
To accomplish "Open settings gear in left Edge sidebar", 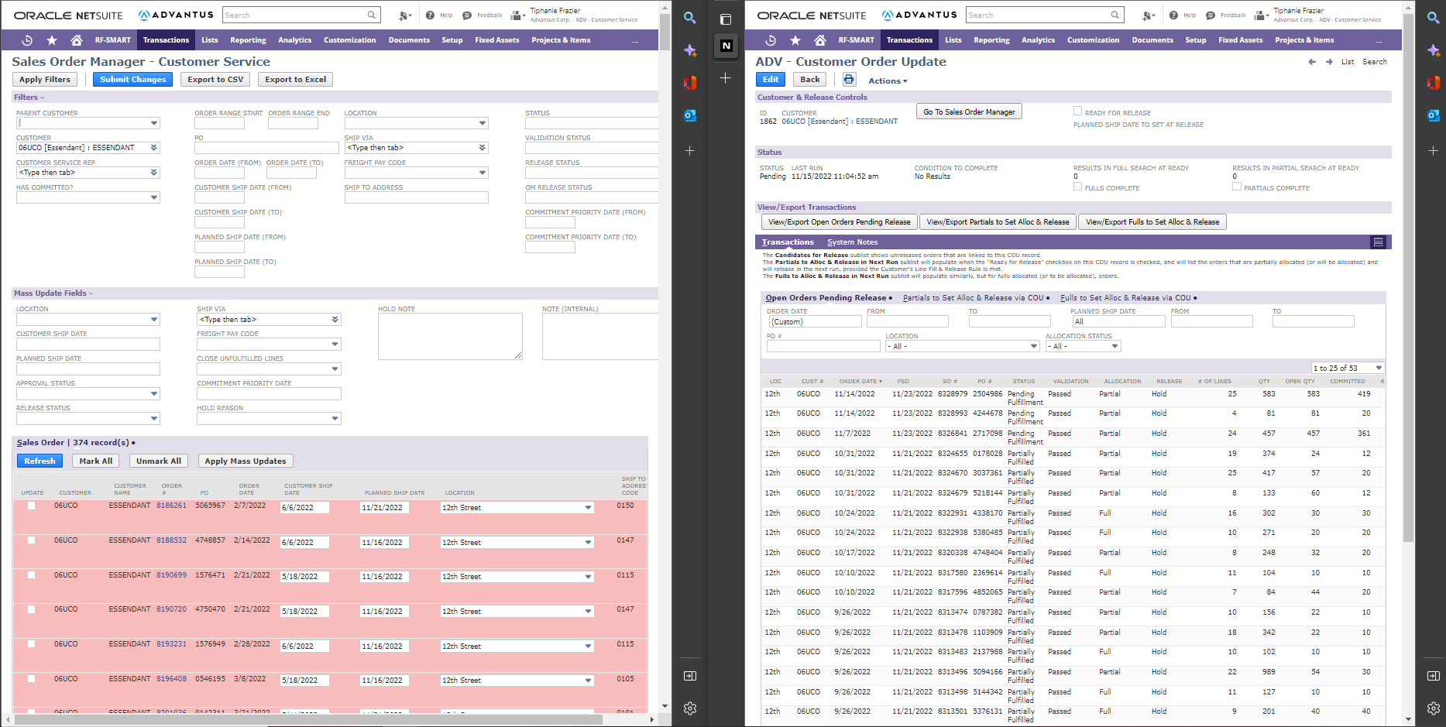I will coord(690,708).
